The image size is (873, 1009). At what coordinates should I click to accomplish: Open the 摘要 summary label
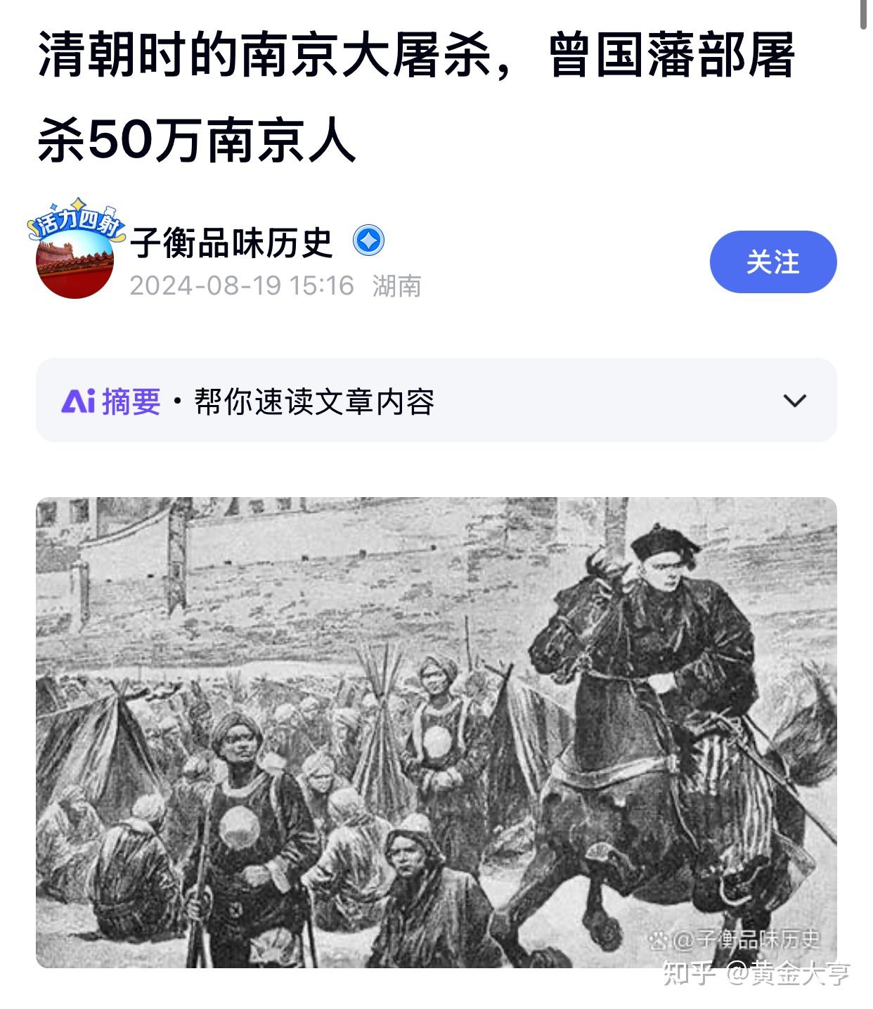pyautogui.click(x=131, y=401)
